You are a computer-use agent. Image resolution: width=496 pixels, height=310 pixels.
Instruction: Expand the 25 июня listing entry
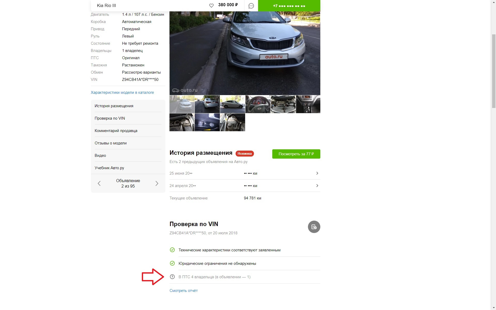(317, 173)
